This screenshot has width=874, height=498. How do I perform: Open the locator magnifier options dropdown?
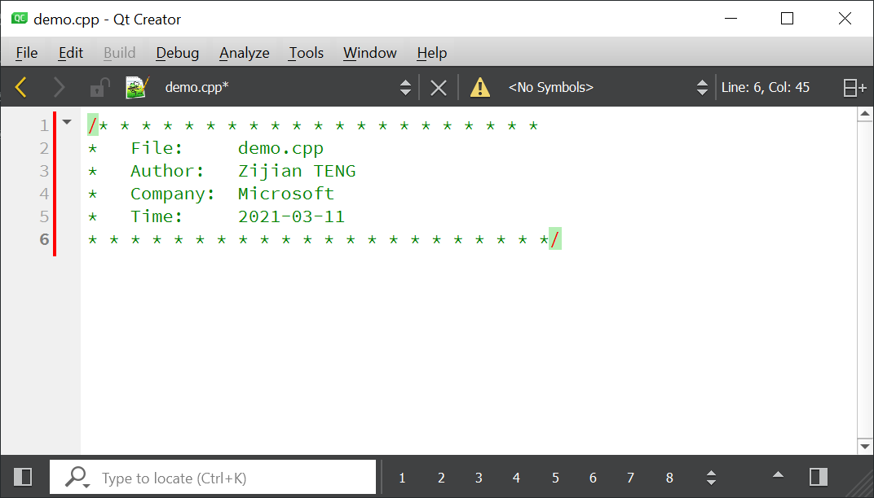click(x=77, y=478)
